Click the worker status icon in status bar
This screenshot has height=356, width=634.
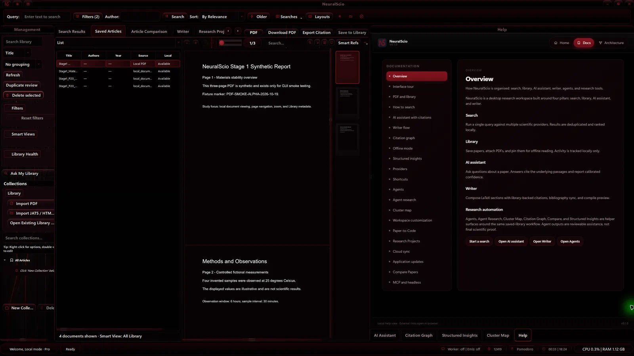pos(443,349)
